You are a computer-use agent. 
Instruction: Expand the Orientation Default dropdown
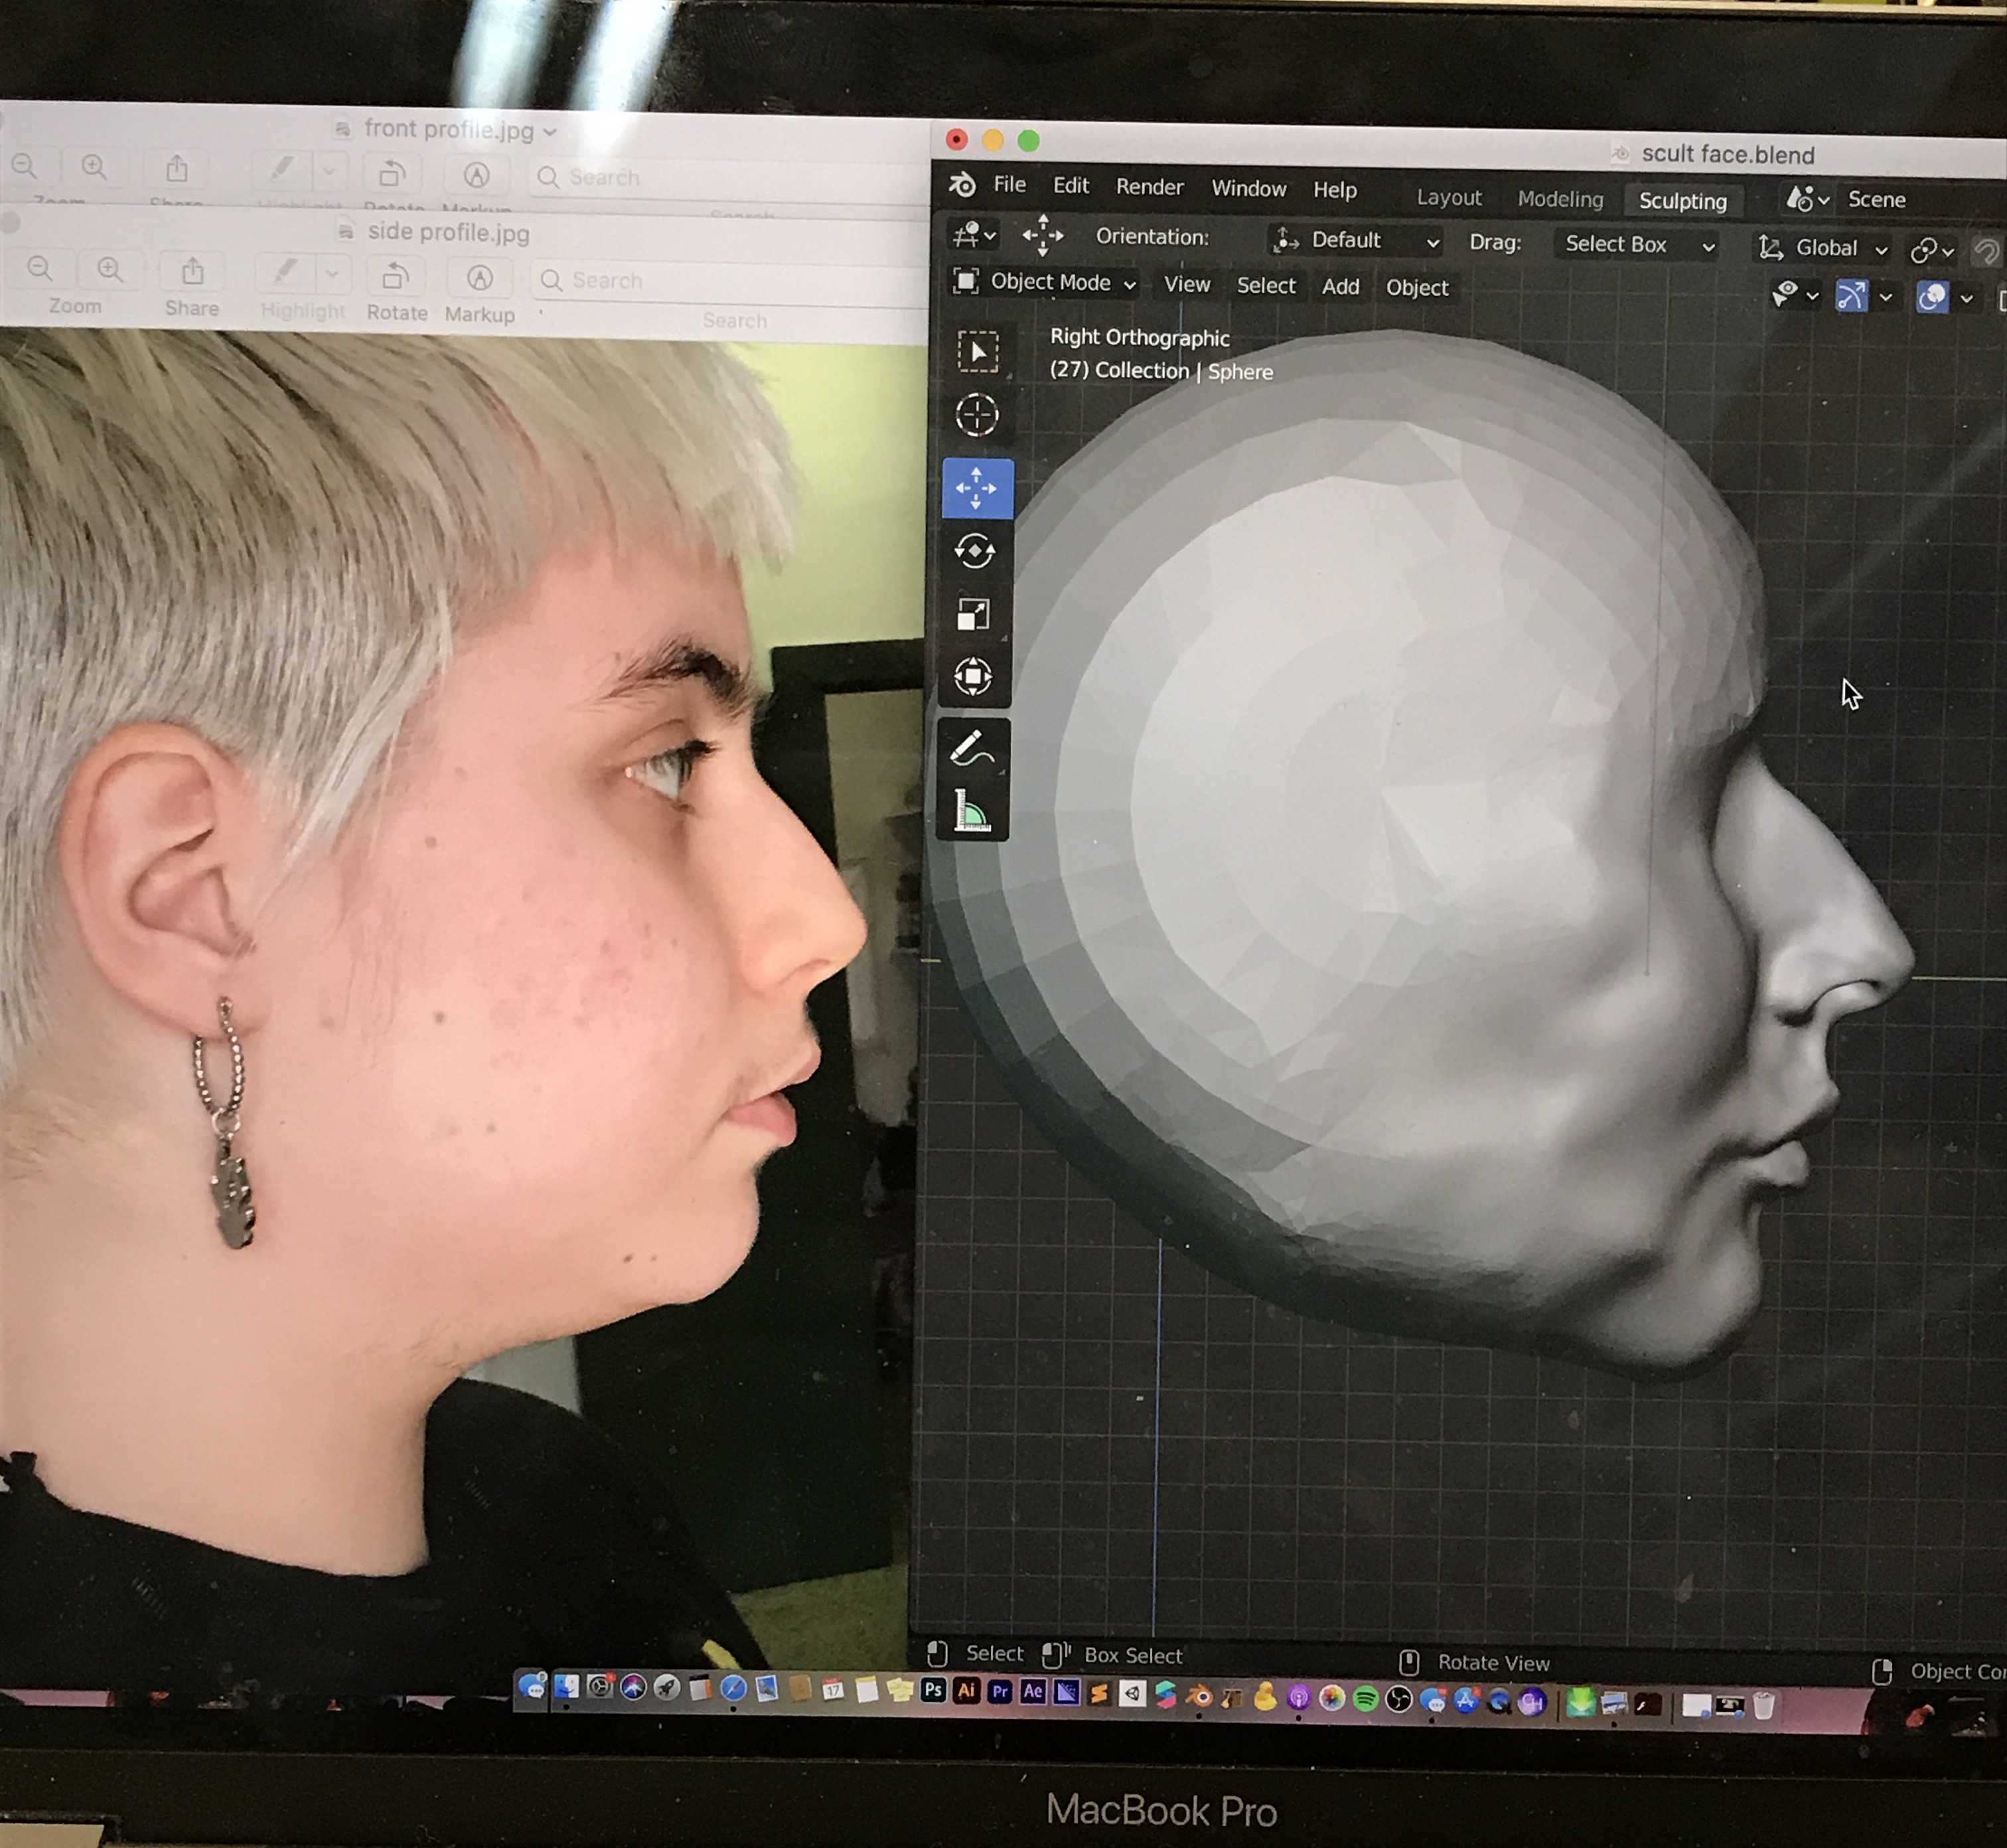1356,241
